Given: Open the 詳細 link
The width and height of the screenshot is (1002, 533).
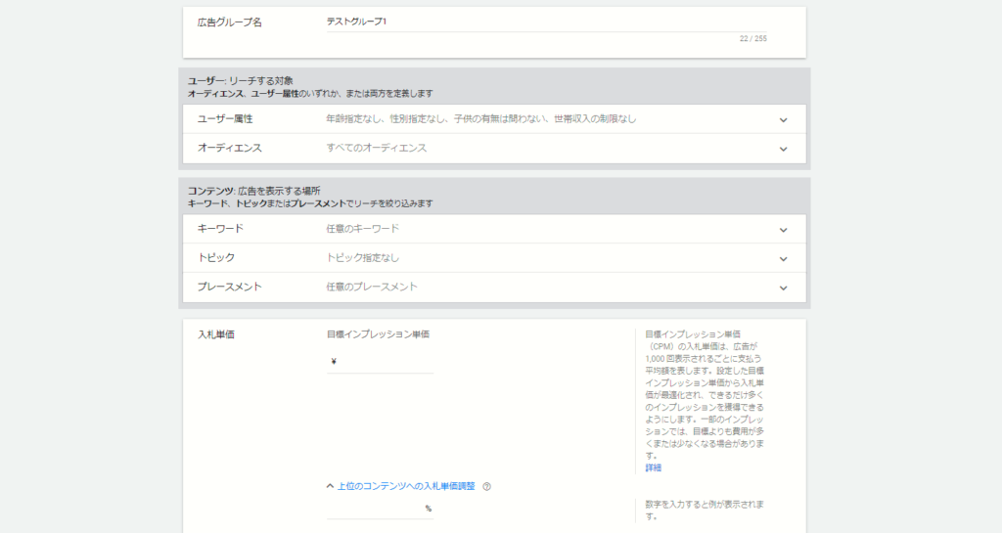Looking at the screenshot, I should tap(653, 467).
